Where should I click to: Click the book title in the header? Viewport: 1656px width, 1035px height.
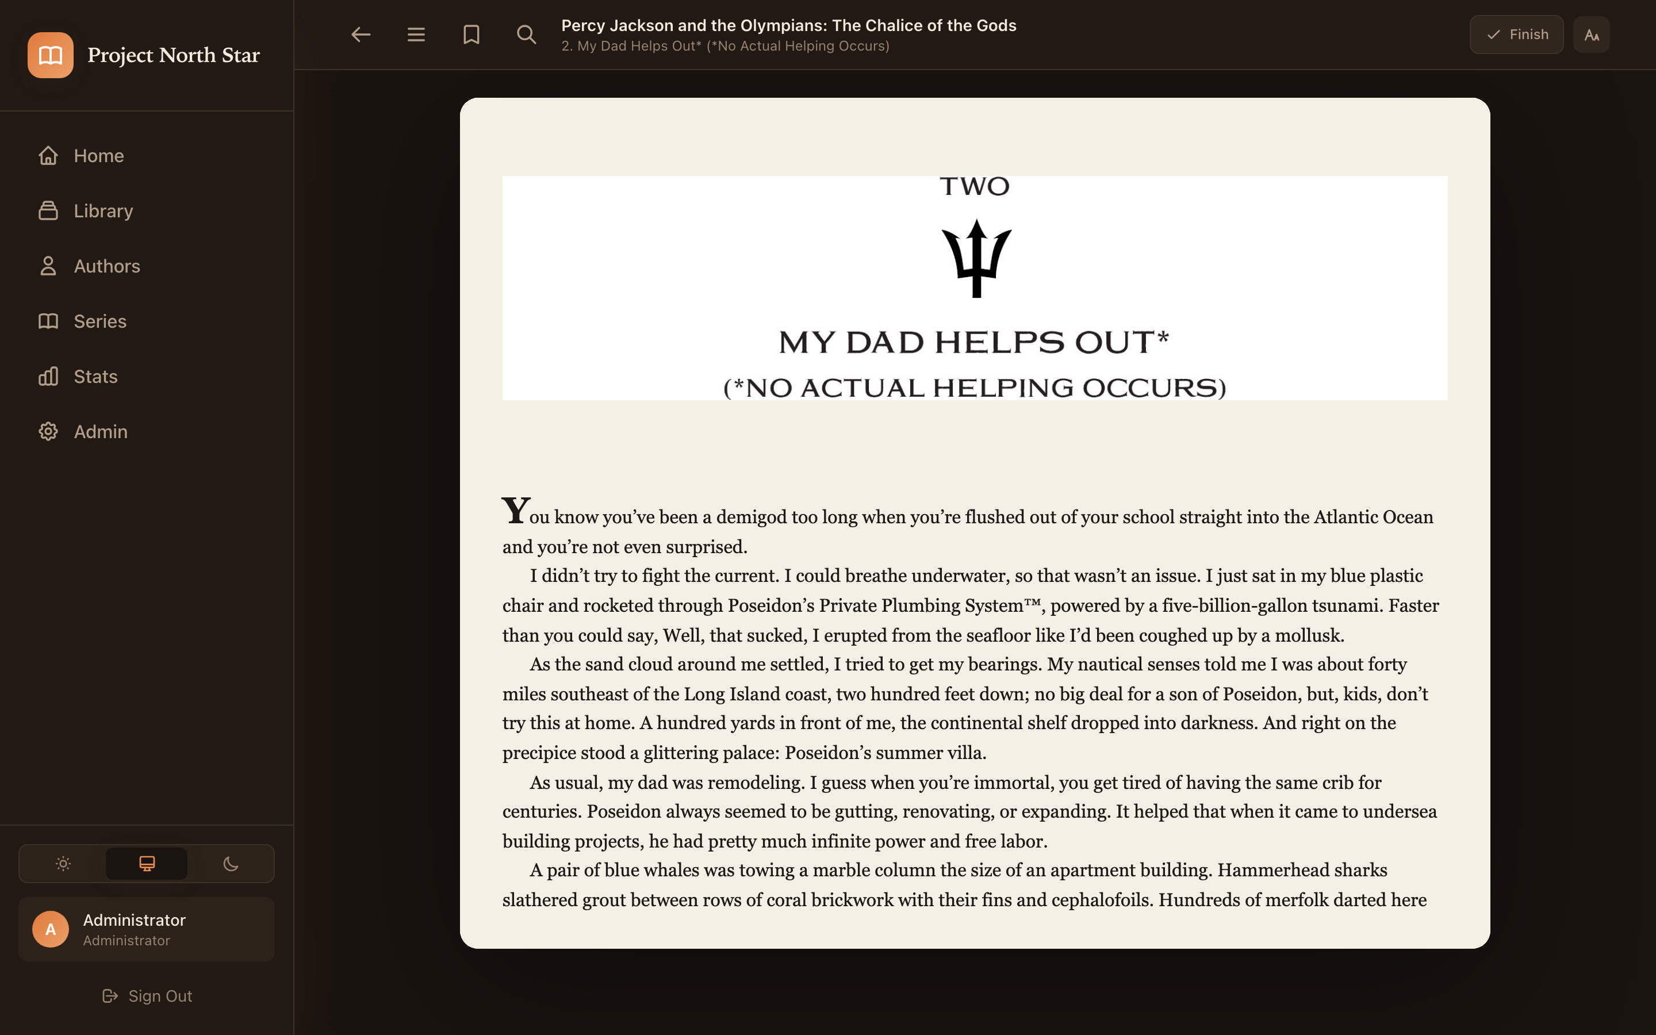[789, 25]
